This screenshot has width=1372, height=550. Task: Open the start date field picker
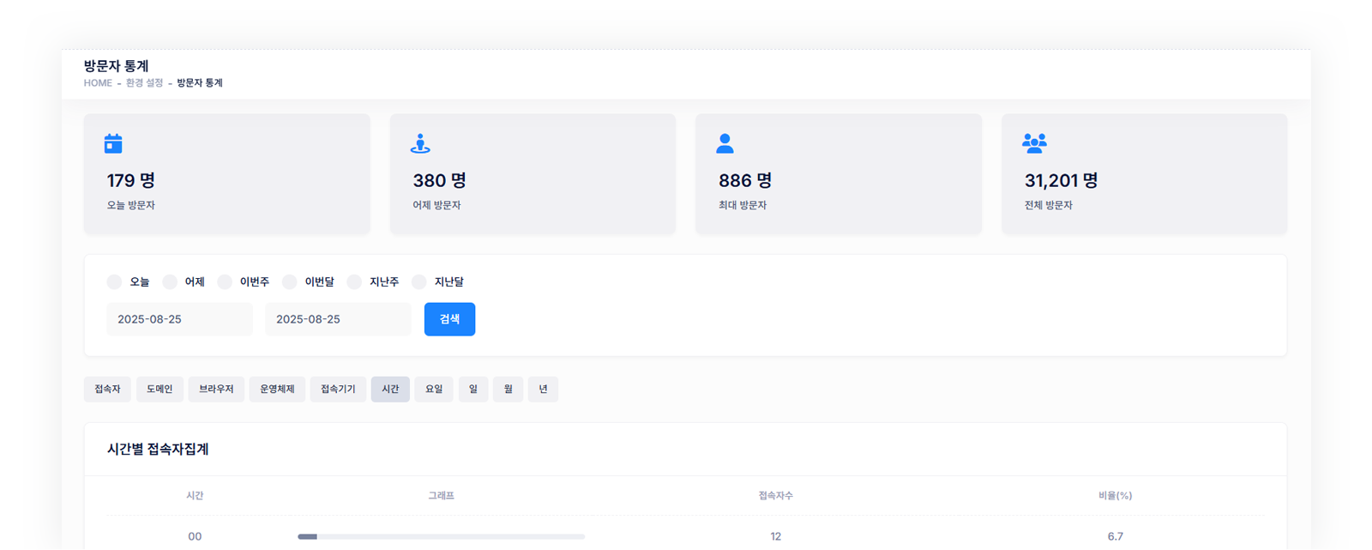pos(179,319)
